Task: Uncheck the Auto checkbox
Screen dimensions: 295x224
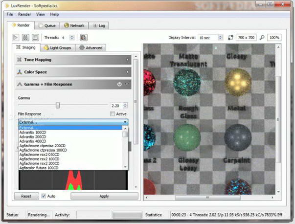Action: coord(44,196)
